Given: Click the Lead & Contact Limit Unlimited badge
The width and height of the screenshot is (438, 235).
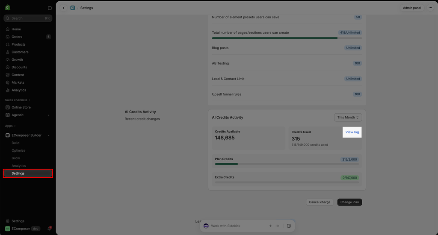Looking at the screenshot, I should (353, 79).
